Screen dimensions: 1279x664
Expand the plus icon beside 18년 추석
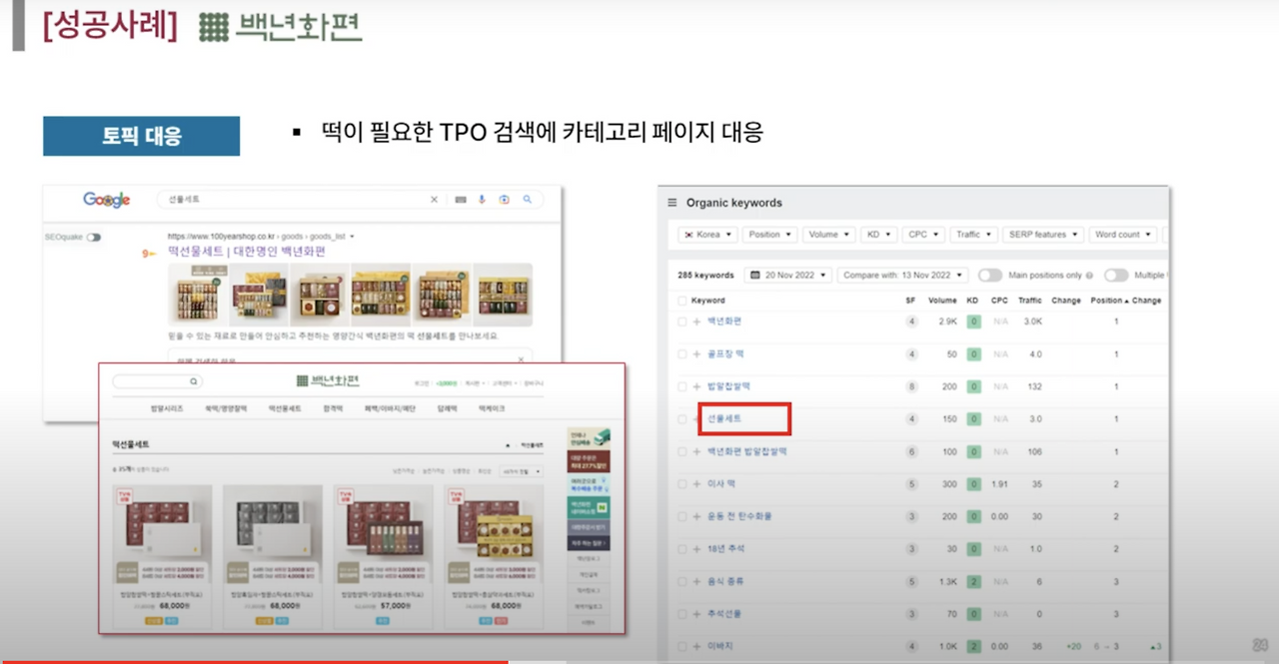click(696, 549)
